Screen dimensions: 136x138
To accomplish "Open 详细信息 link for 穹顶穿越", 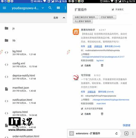I will (92, 92).
